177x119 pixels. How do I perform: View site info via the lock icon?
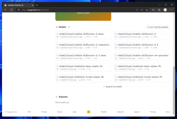pyautogui.click(x=19, y=10)
